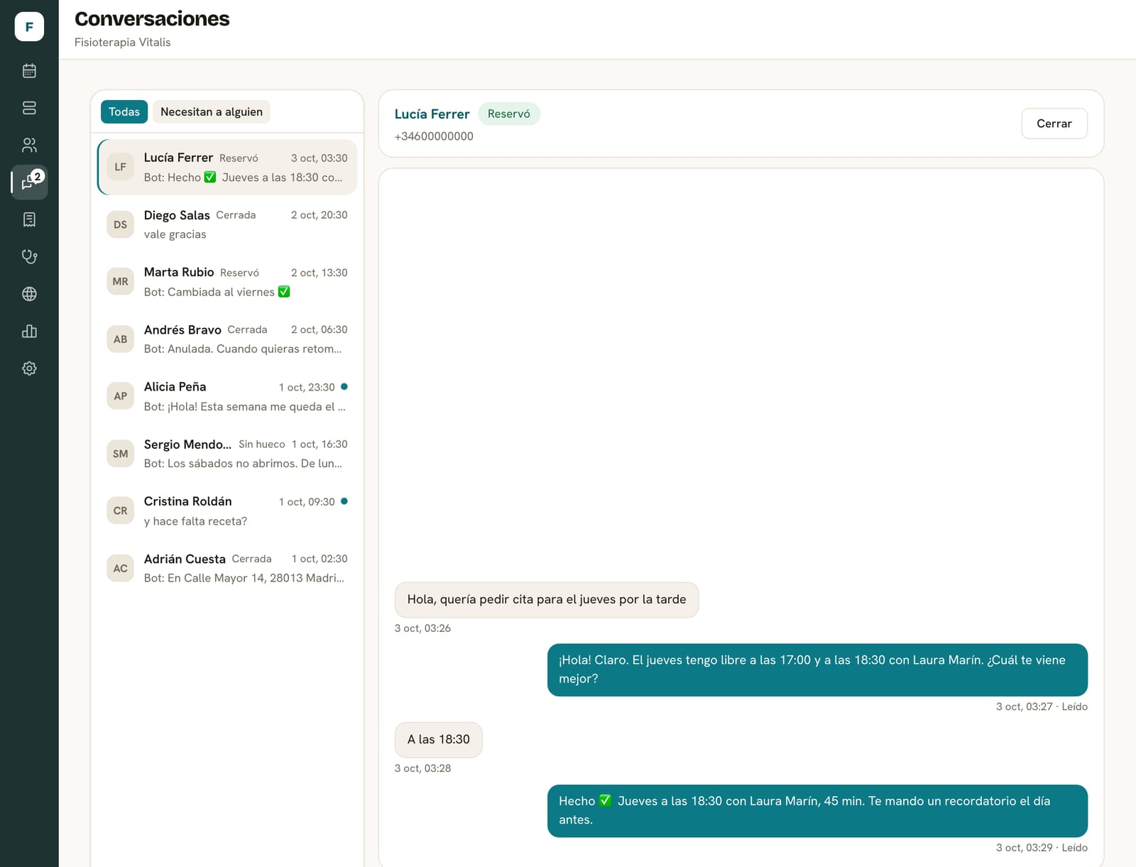This screenshot has width=1136, height=867.
Task: Open Marta Rubio conversation
Action: [x=227, y=282]
